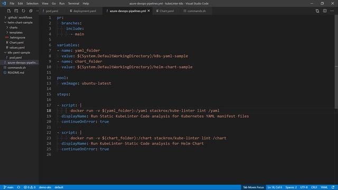
Task: Open commands.sh in the explorer tree
Action: click(x=16, y=68)
